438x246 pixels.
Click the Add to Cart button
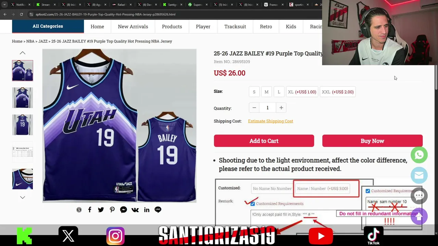point(264,141)
